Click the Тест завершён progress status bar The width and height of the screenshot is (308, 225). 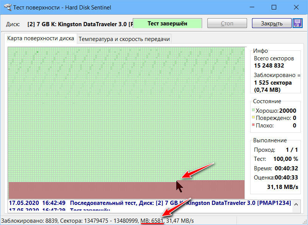pyautogui.click(x=167, y=24)
